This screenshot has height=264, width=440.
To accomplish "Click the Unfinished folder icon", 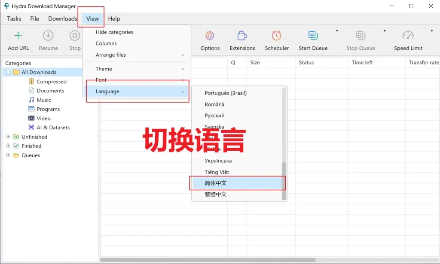I will click(x=16, y=137).
